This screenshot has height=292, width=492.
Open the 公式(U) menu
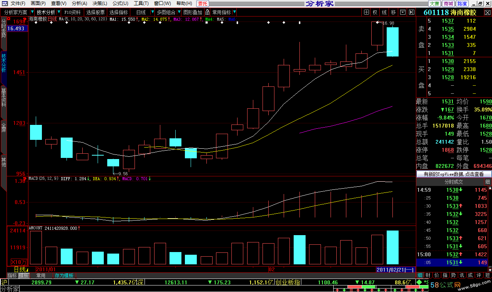pyautogui.click(x=120, y=3)
